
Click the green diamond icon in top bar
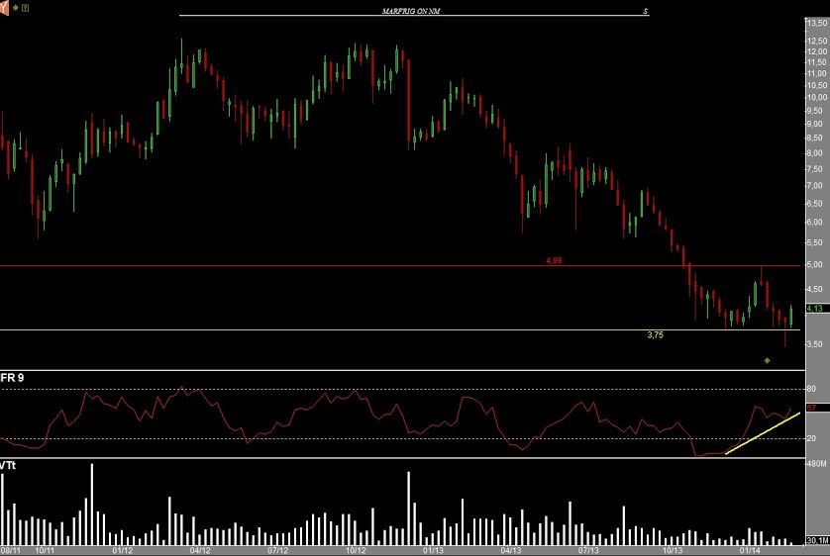[x=15, y=7]
